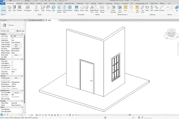Viewport: 179px width, 119px height.
Task: Activate the Stair tool
Action: click(87, 9)
